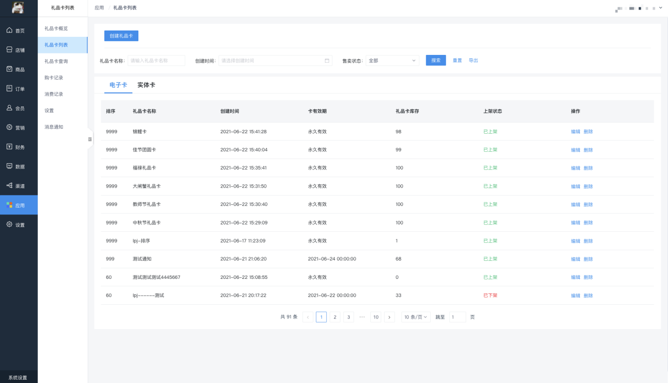This screenshot has width=668, height=383.
Task: Open 消费记录 in the submenu
Action: pos(63,94)
